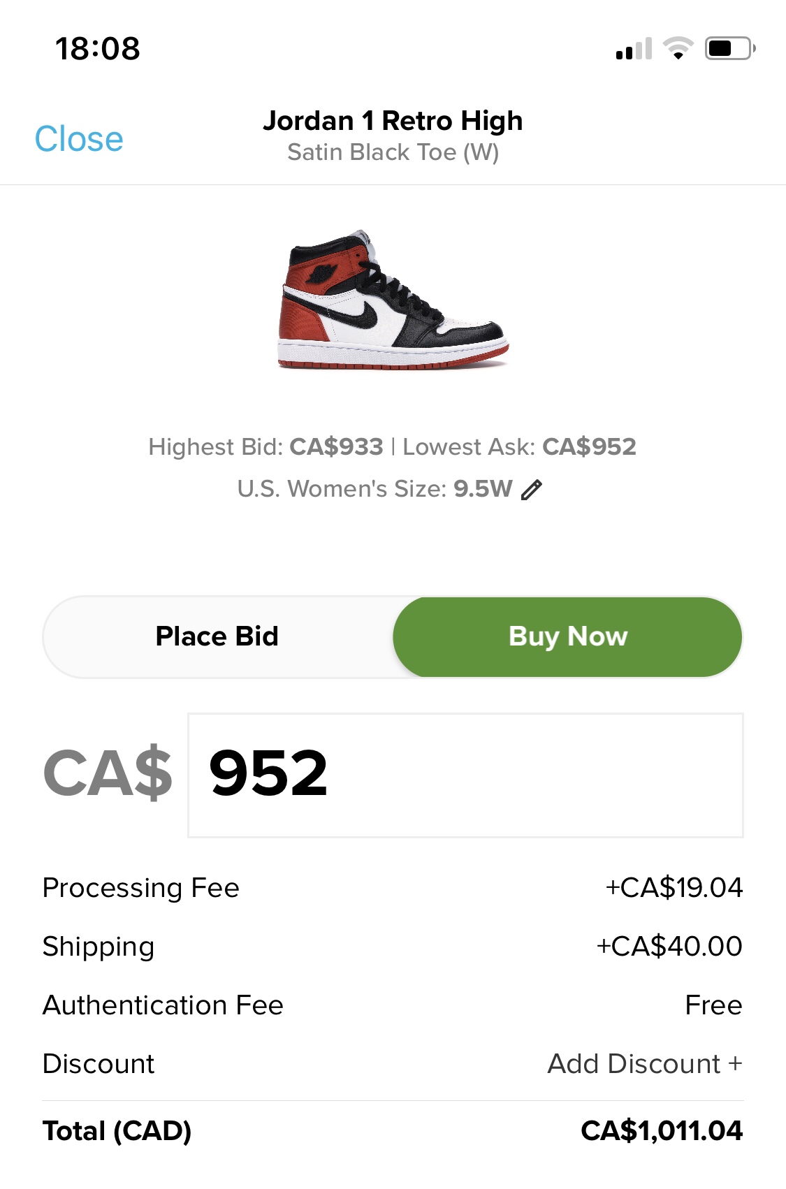Tap the Shipping cost CA$40.00
The width and height of the screenshot is (786, 1189).
click(x=669, y=947)
